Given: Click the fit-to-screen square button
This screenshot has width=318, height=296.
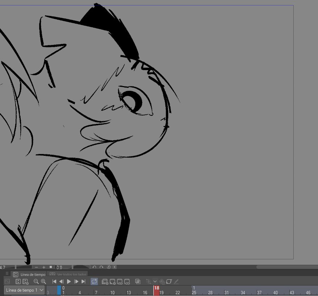Looking at the screenshot, I should 51,267.
